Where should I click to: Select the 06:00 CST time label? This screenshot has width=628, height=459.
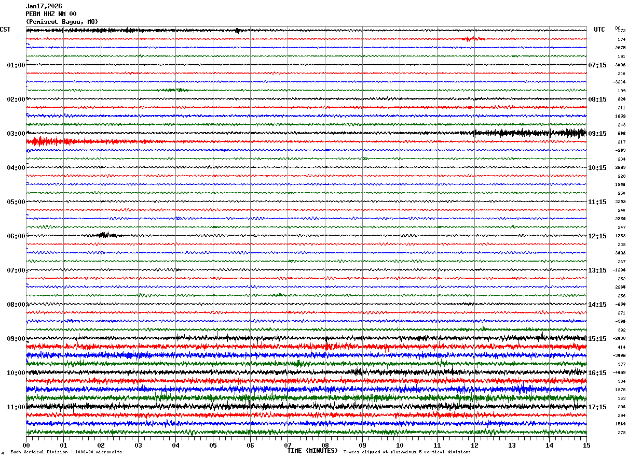point(16,236)
